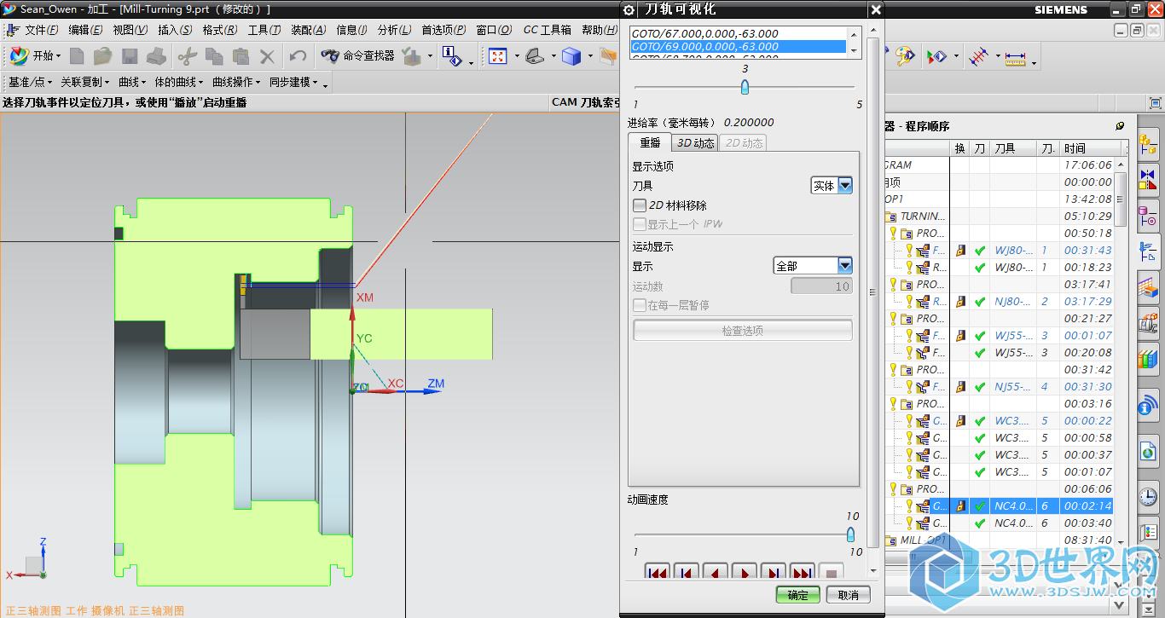Image resolution: width=1165 pixels, height=618 pixels.
Task: Open the Operation Navigator sidebar icon
Action: [1148, 251]
